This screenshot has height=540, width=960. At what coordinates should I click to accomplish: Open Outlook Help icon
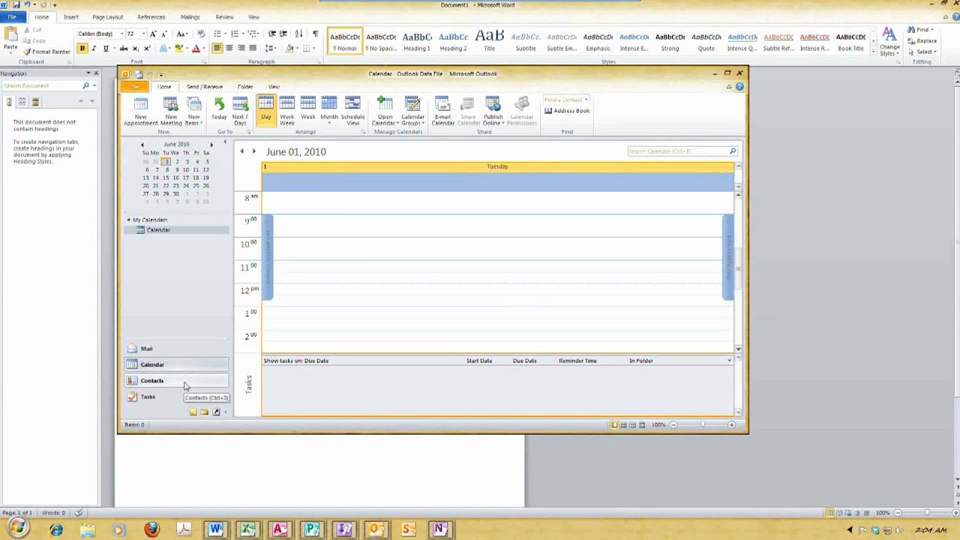[739, 87]
